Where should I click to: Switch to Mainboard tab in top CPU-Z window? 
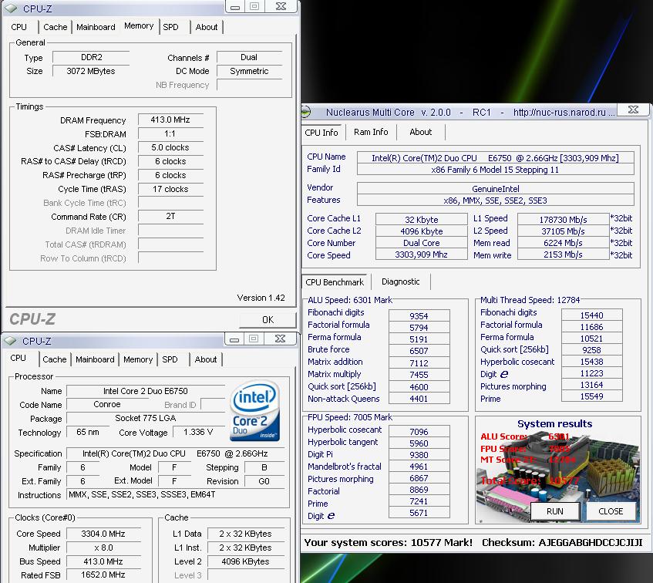pyautogui.click(x=96, y=27)
